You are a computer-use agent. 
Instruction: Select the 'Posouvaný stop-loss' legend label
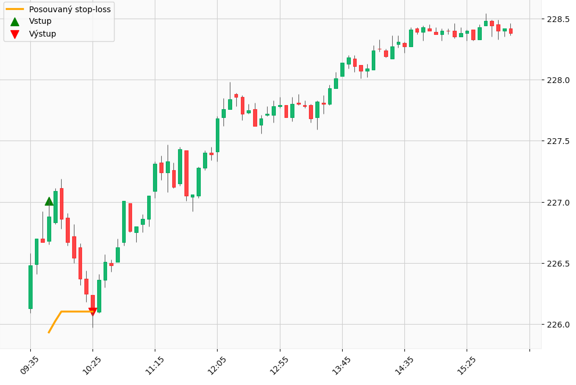coord(70,9)
